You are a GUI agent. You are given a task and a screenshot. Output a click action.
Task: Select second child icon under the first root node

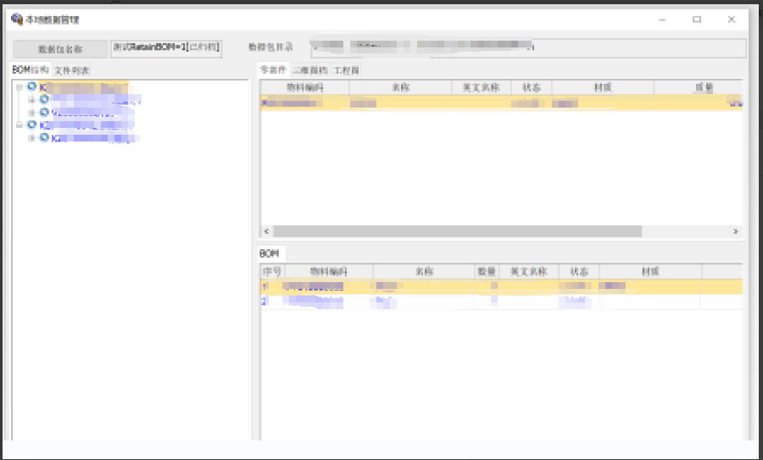44,112
